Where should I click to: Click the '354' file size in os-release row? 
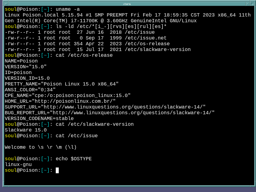coord(78,44)
